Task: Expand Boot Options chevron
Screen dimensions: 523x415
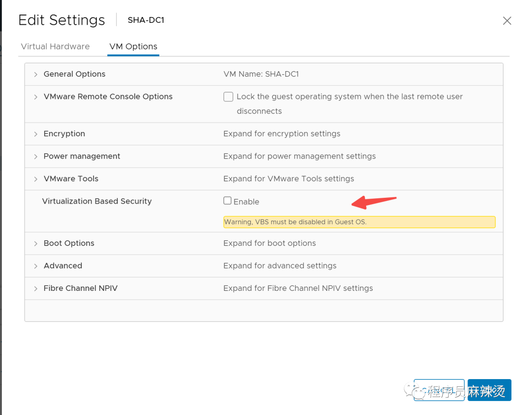Action: (x=36, y=244)
